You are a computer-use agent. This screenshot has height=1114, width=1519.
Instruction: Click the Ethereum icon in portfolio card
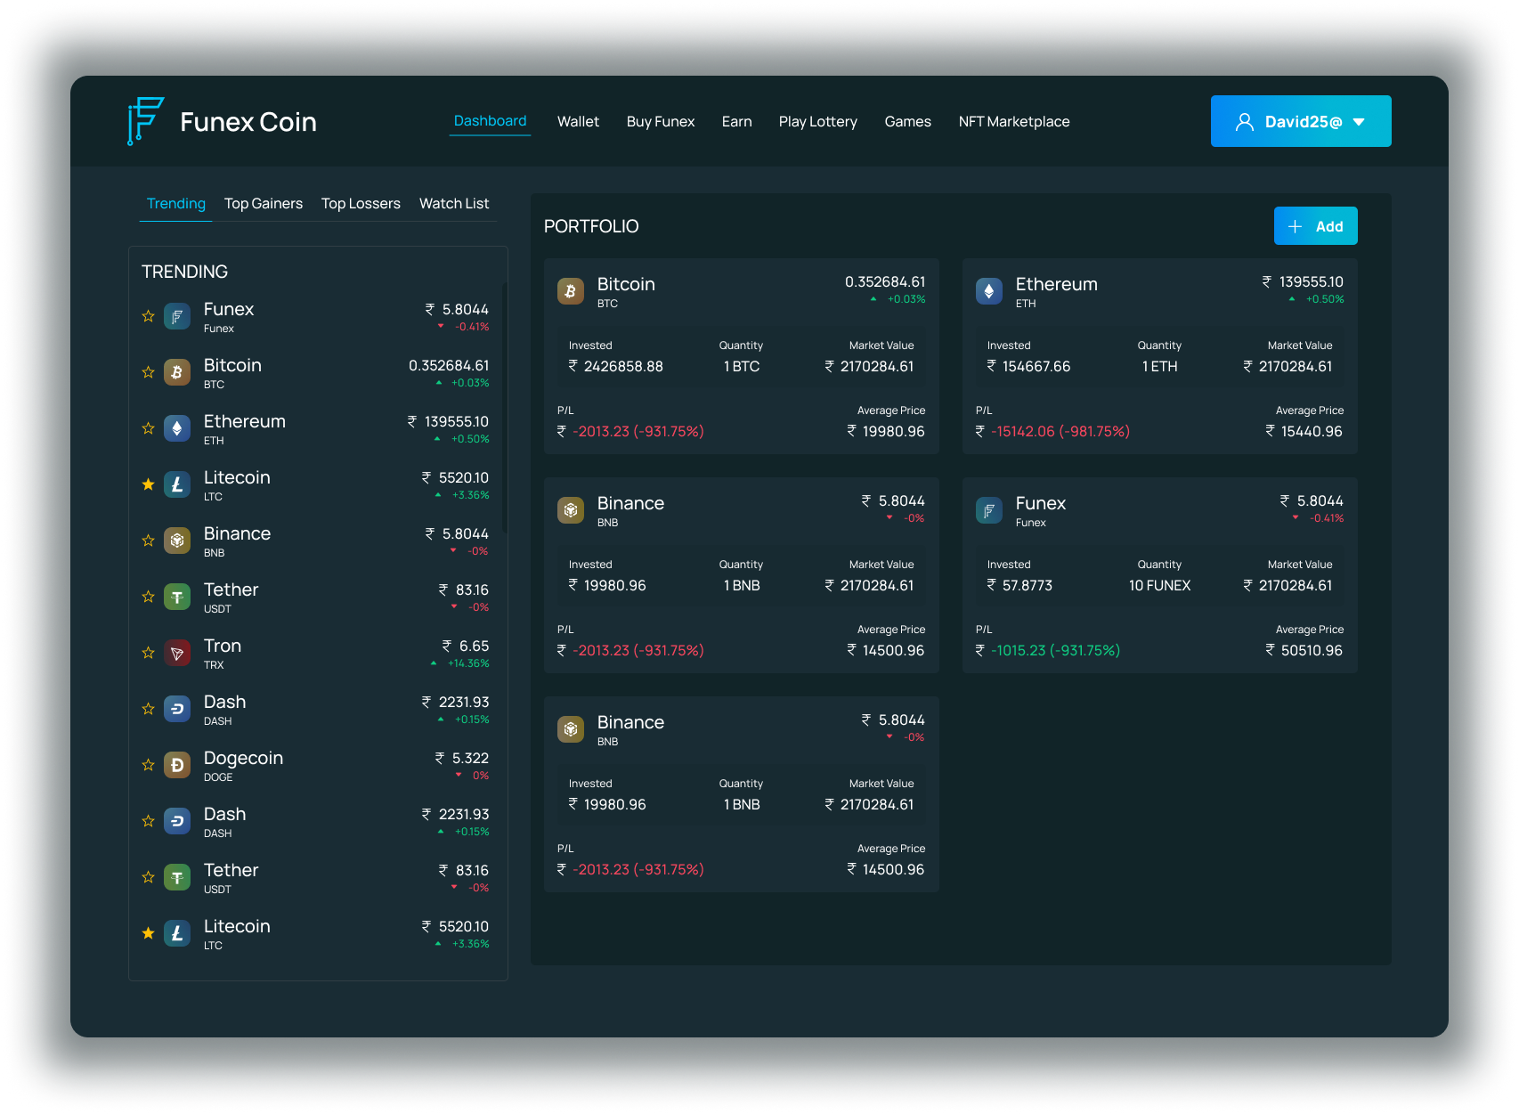(989, 291)
